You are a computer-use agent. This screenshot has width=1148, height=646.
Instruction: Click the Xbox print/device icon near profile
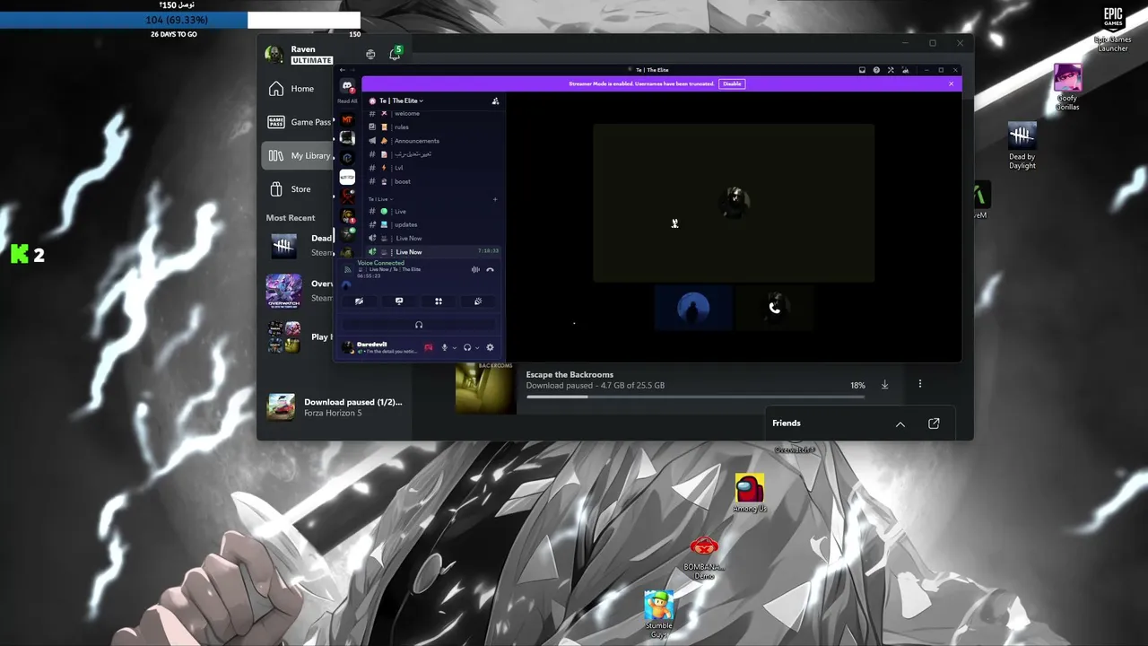[370, 55]
